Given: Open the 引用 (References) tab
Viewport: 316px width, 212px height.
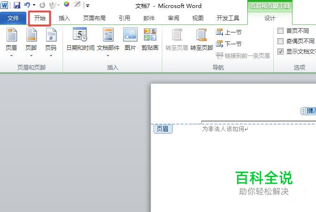Looking at the screenshot, I should (124, 18).
